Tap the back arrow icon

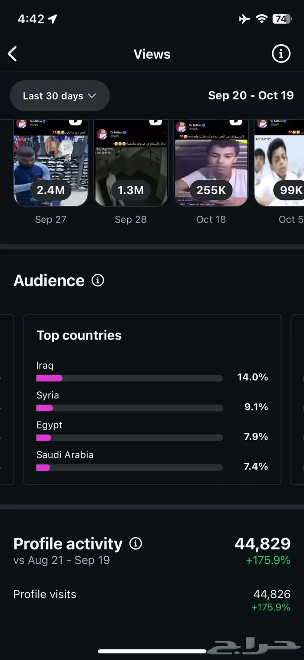tap(13, 54)
